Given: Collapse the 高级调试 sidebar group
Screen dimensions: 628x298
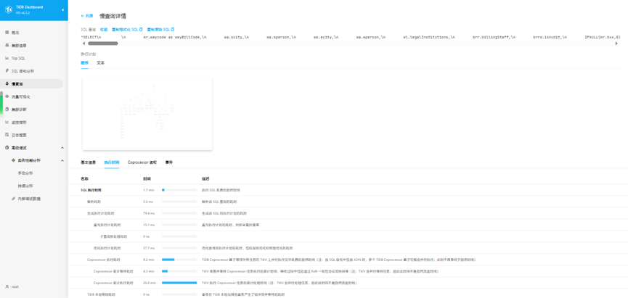Looking at the screenshot, I should (62, 148).
